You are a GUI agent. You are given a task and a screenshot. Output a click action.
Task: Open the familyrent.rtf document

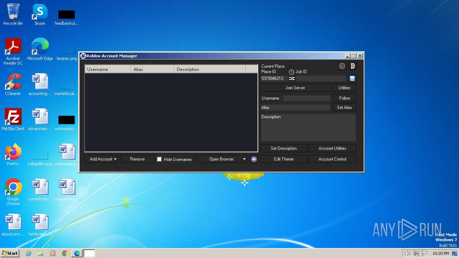pos(40,225)
